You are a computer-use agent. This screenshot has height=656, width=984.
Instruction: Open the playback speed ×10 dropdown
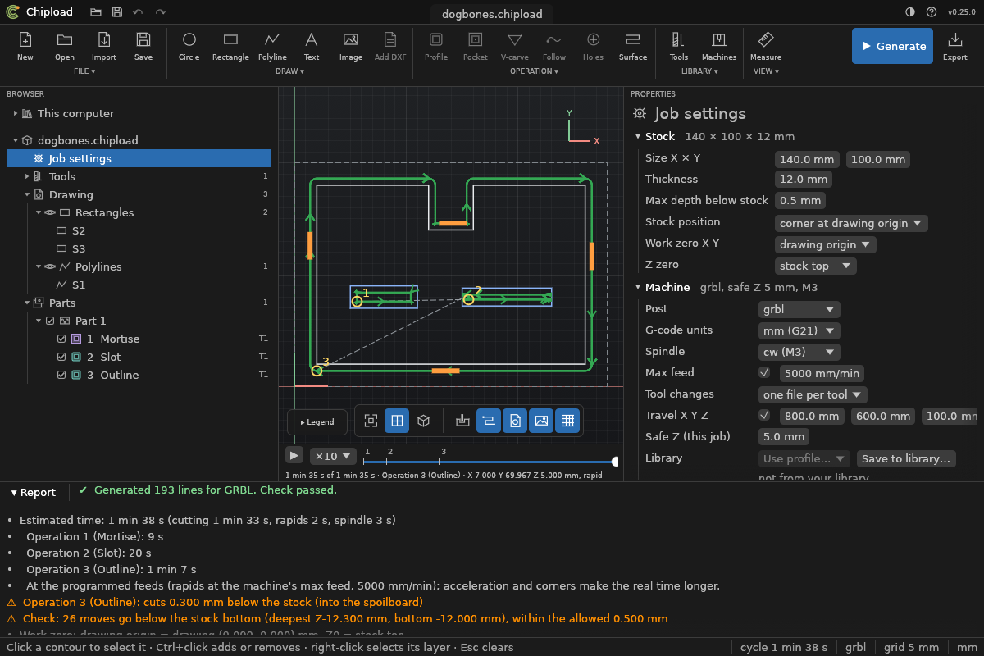tap(332, 456)
